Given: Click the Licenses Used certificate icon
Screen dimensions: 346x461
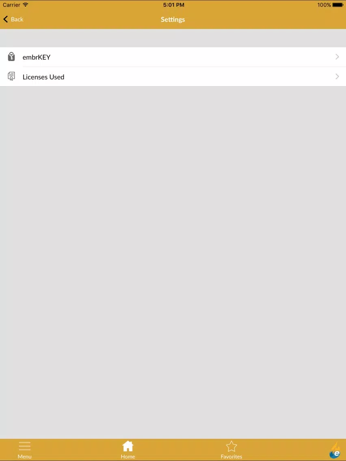Looking at the screenshot, I should 11,76.
